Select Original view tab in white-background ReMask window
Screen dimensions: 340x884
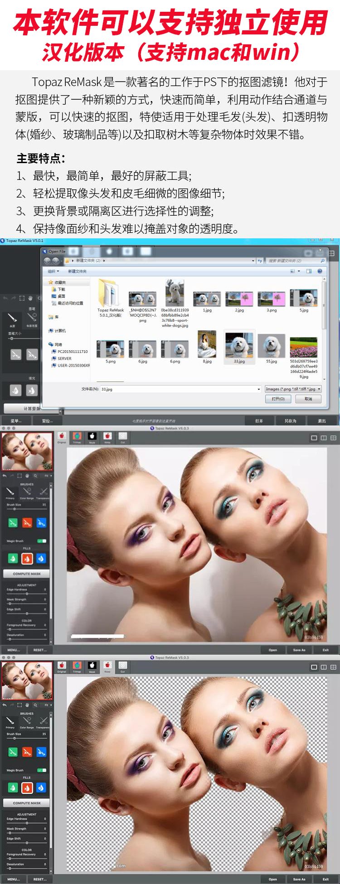(x=62, y=437)
